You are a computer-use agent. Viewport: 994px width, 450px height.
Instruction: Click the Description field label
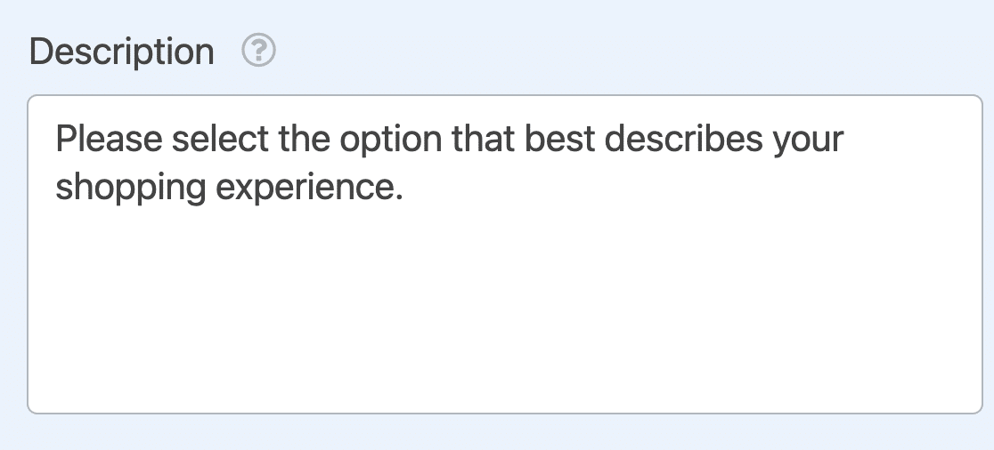(121, 52)
